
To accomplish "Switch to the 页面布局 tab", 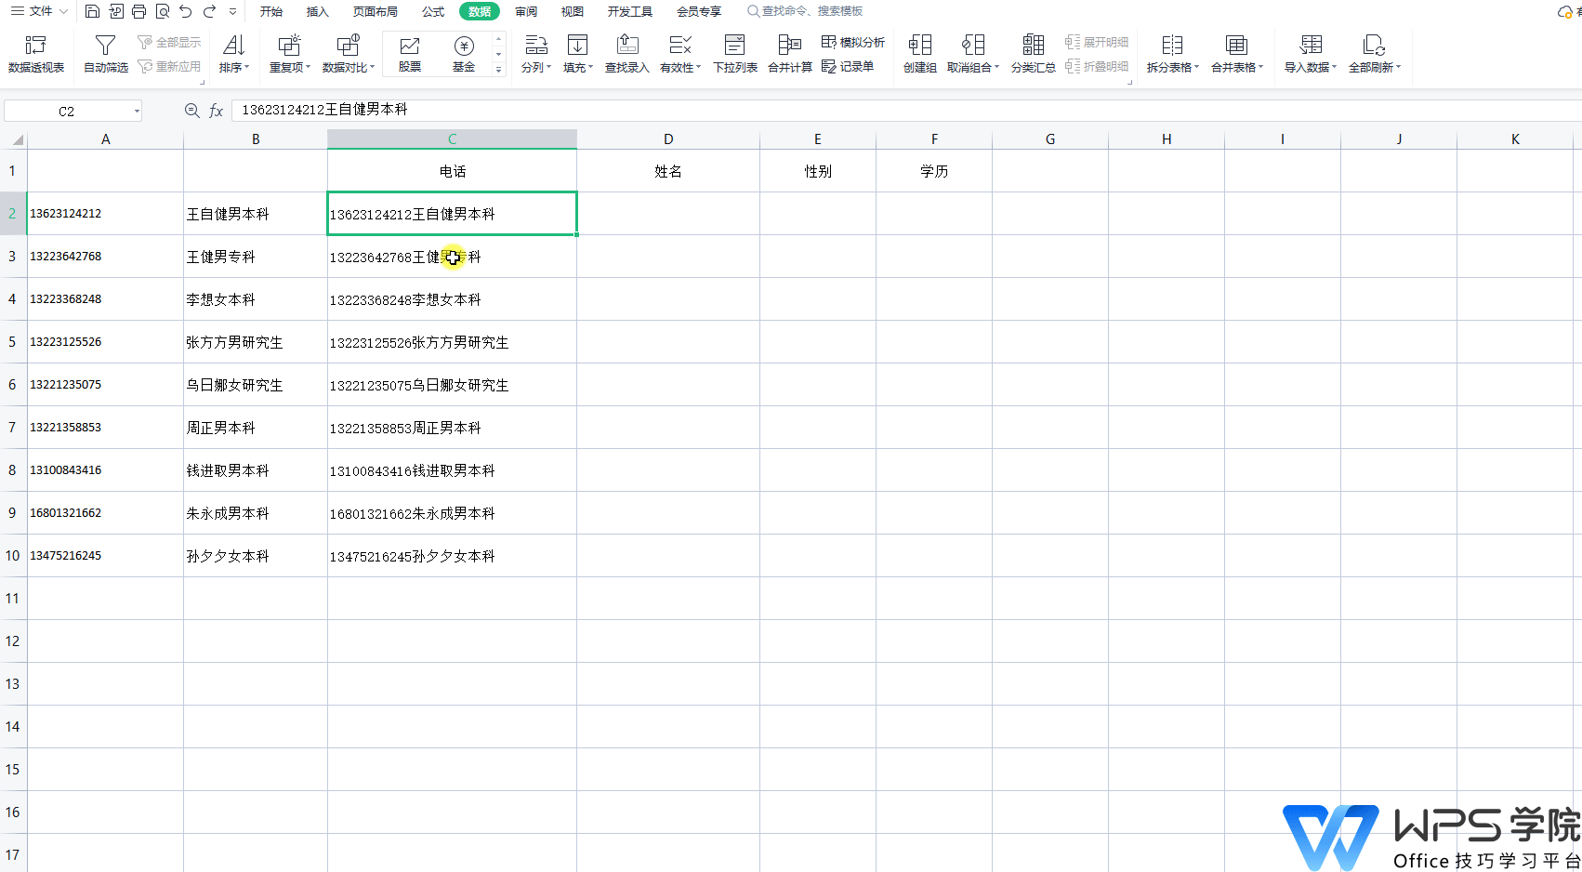I will coord(376,11).
